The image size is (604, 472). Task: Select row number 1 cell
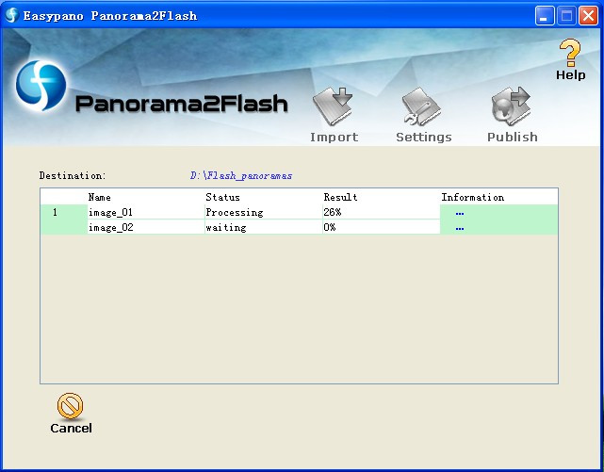click(64, 212)
